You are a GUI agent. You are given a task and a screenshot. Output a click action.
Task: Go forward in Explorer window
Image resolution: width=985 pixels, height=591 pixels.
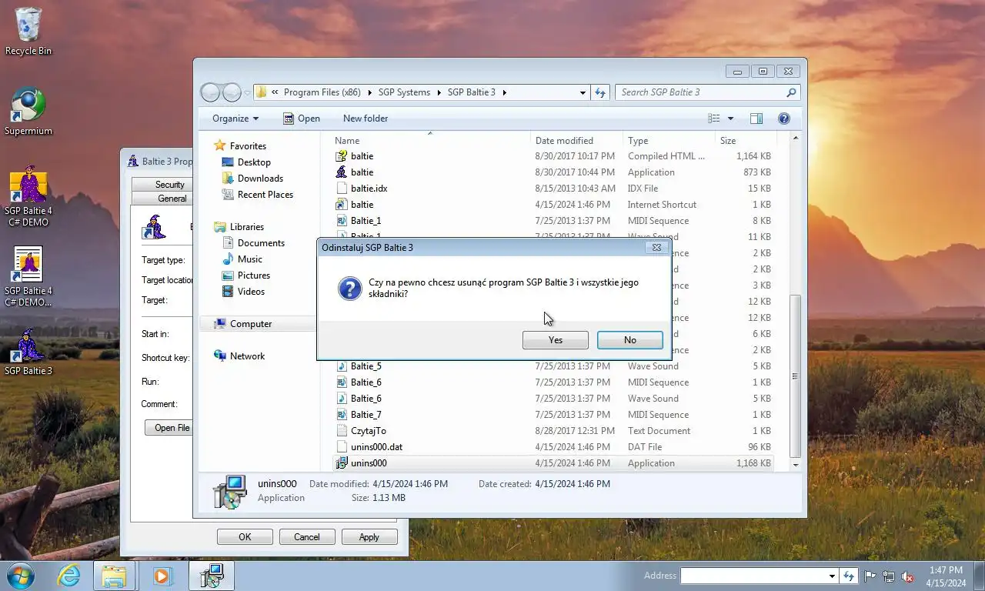tap(232, 92)
